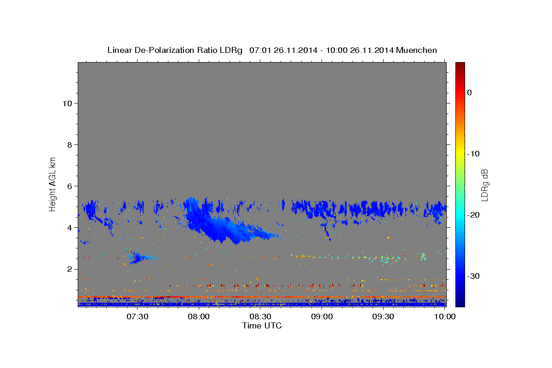Click the 07:30 time tick label
The image size is (552, 368).
[x=138, y=316]
